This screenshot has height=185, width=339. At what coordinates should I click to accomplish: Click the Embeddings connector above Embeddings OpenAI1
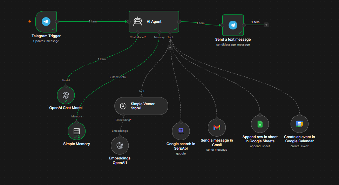coord(120,137)
